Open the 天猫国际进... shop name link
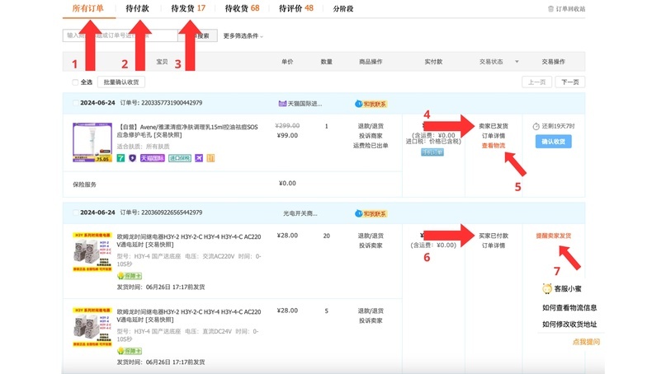Image resolution: width=666 pixels, height=374 pixels. pos(305,104)
